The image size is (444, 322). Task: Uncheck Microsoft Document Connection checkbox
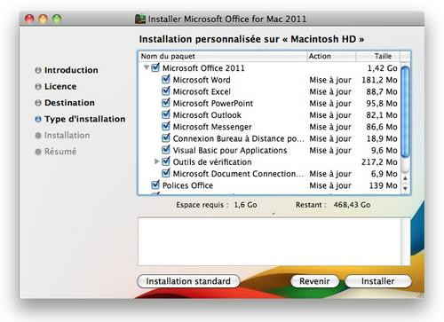point(166,173)
